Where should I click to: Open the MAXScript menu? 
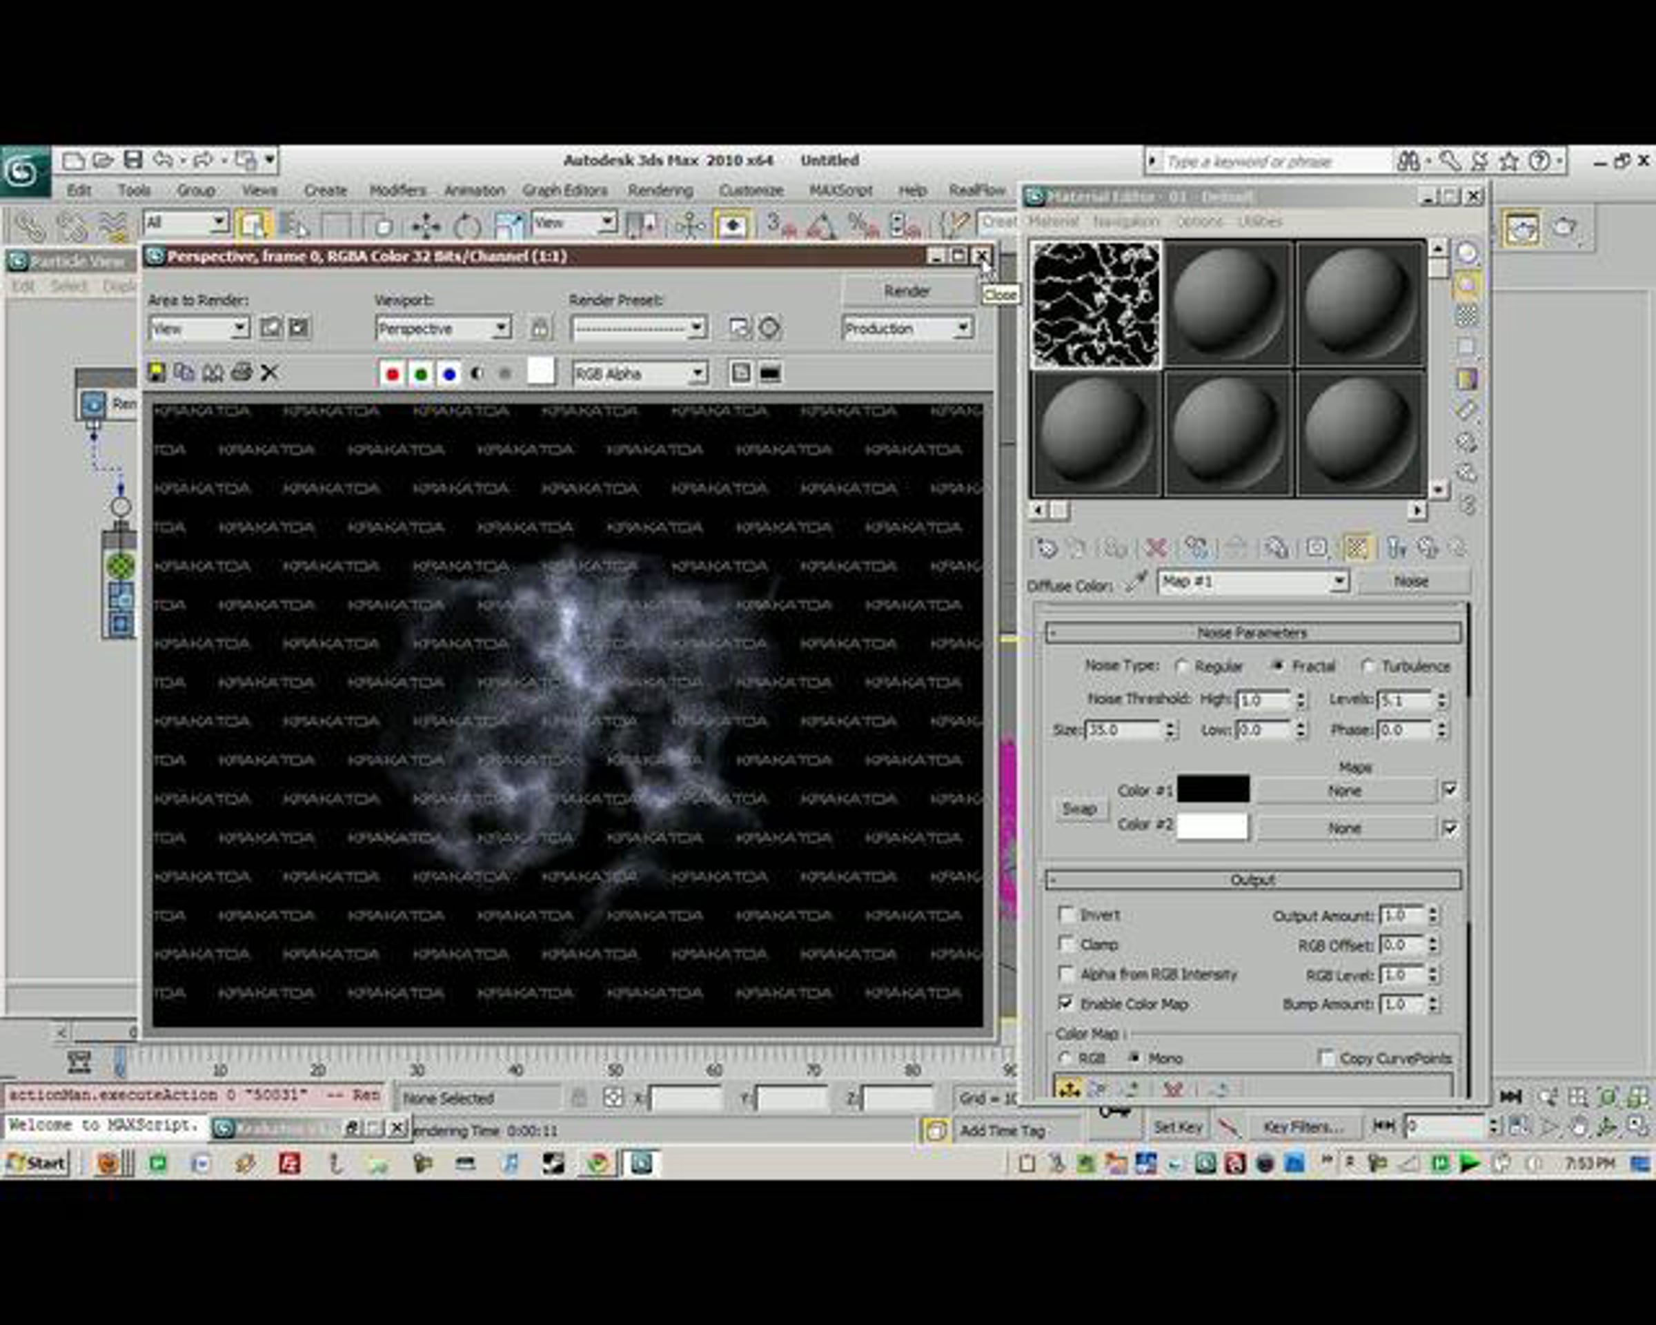[x=841, y=190]
